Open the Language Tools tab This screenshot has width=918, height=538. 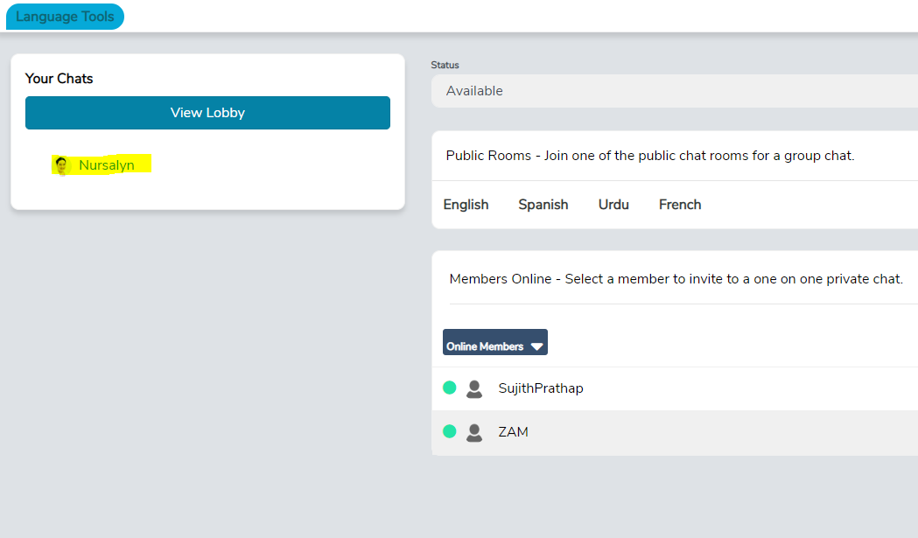point(65,17)
